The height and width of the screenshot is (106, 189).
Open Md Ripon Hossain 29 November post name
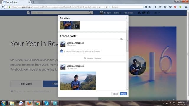coord(76,66)
